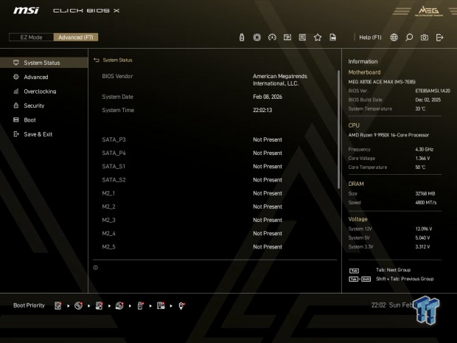Click the AMD Ryzen 9 9950X processor text

tap(388, 135)
